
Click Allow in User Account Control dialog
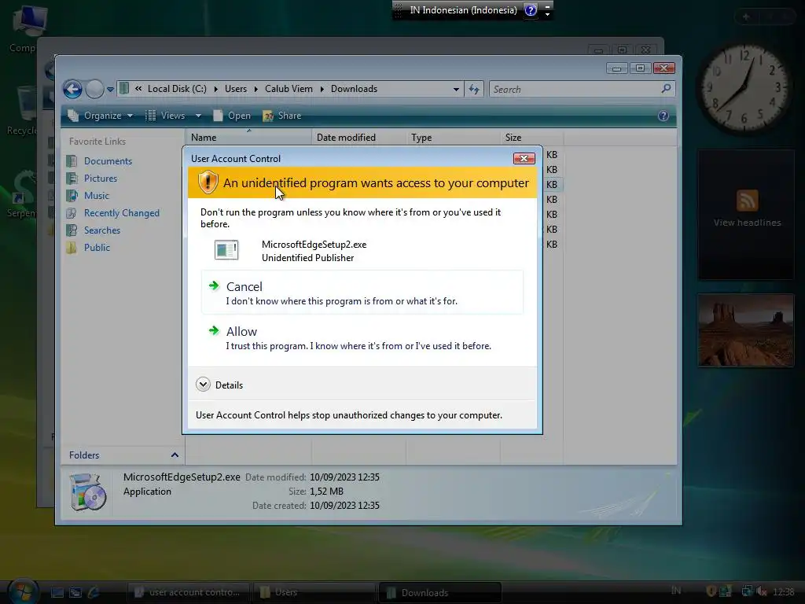click(362, 338)
